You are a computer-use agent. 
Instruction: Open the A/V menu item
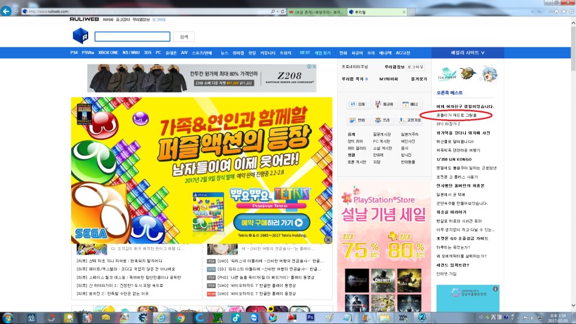[x=184, y=53]
